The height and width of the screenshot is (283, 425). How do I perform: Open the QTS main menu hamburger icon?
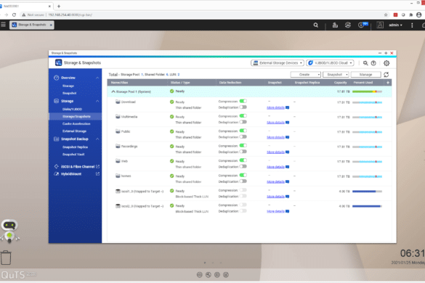pos(3,25)
